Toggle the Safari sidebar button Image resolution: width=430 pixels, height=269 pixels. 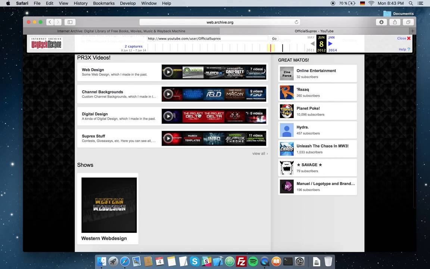point(70,22)
